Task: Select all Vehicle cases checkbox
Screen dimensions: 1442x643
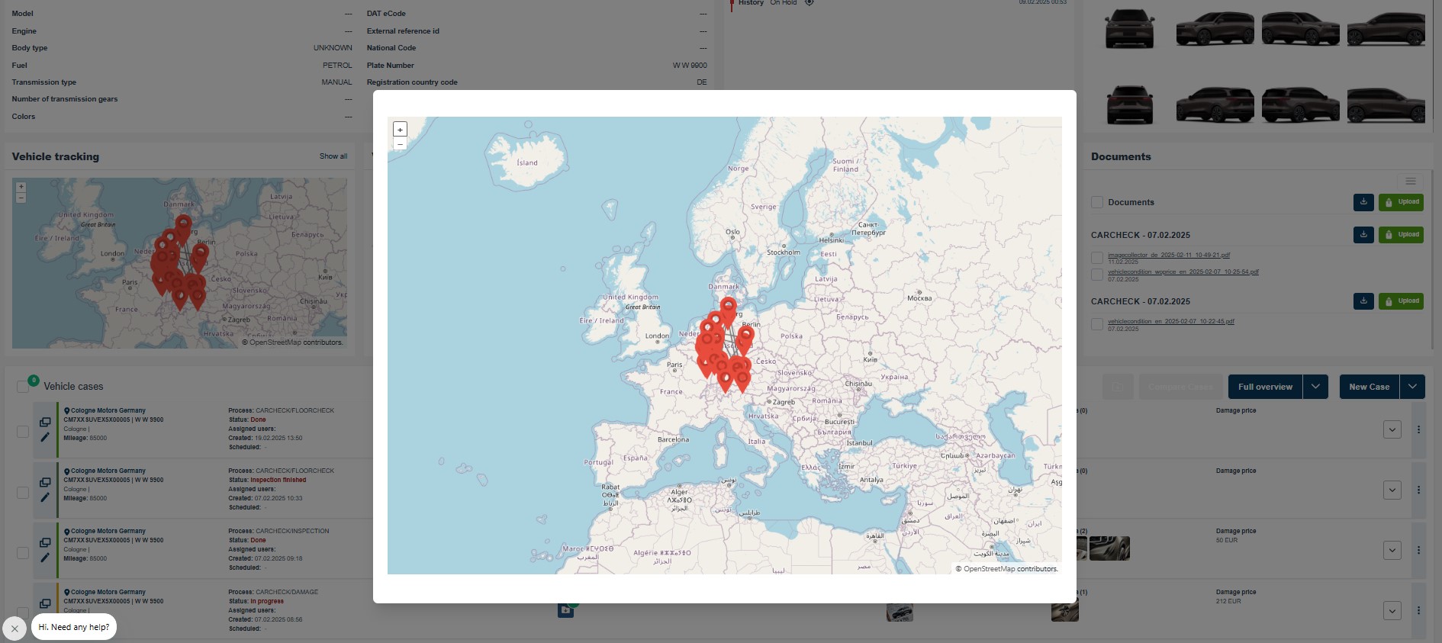Action: pyautogui.click(x=23, y=387)
